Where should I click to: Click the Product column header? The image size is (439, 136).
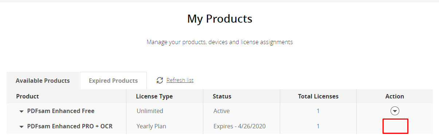point(28,96)
